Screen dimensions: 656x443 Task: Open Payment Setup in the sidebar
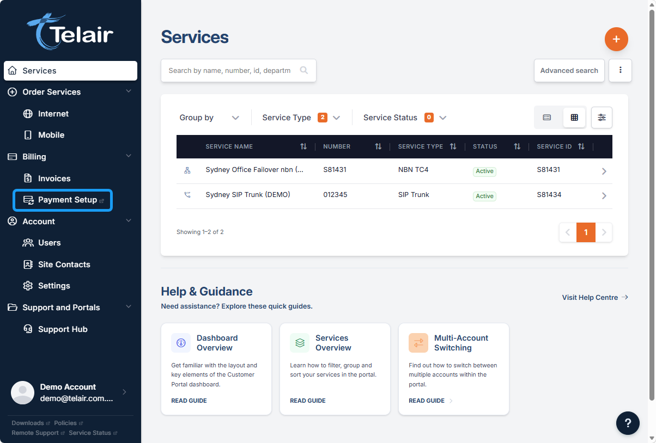coord(63,200)
